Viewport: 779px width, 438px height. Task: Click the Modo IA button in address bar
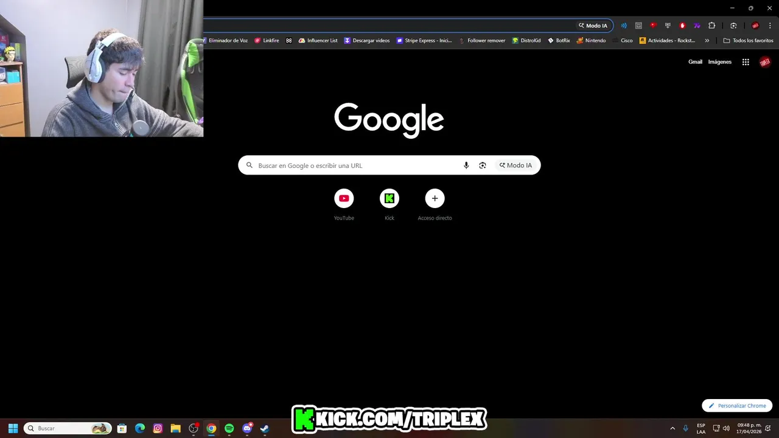(593, 26)
